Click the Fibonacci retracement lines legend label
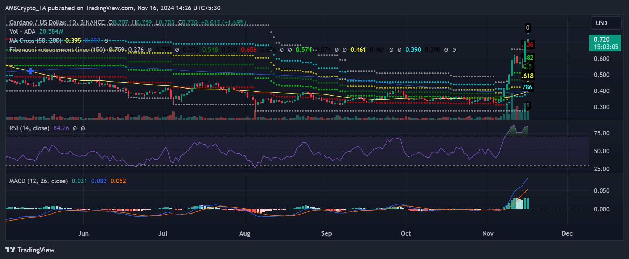 pyautogui.click(x=57, y=50)
